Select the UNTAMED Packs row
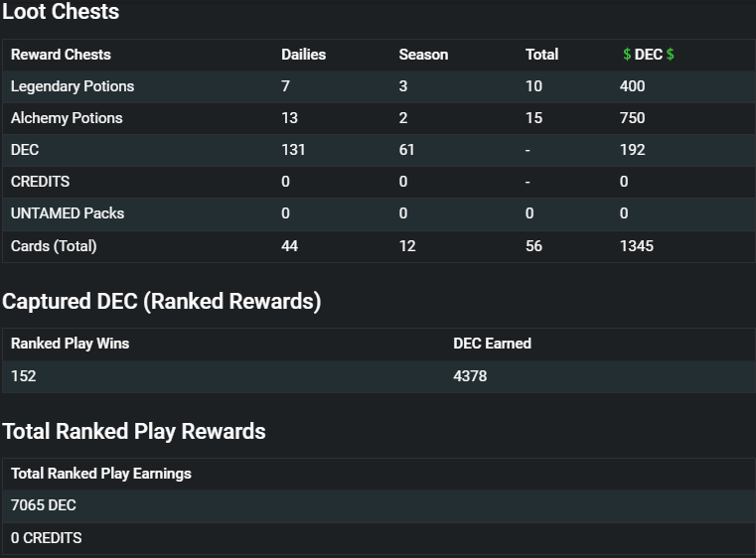756x558 pixels. click(x=378, y=213)
